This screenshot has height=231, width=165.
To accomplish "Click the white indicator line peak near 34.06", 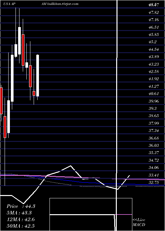I will point(71,166).
